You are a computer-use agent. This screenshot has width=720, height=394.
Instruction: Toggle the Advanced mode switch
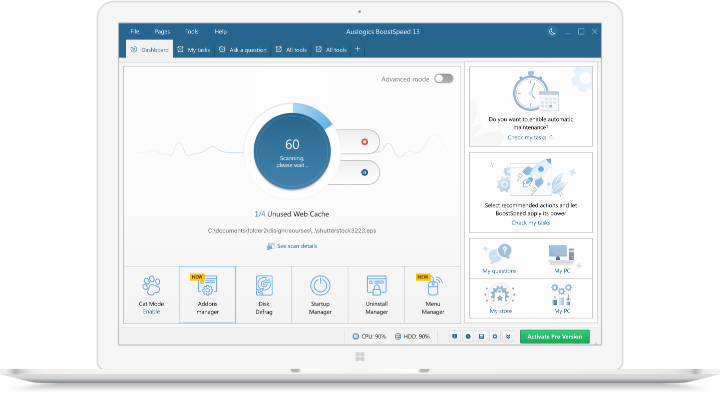tap(444, 78)
